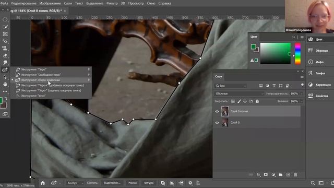Create a new layer icon

click(x=288, y=174)
